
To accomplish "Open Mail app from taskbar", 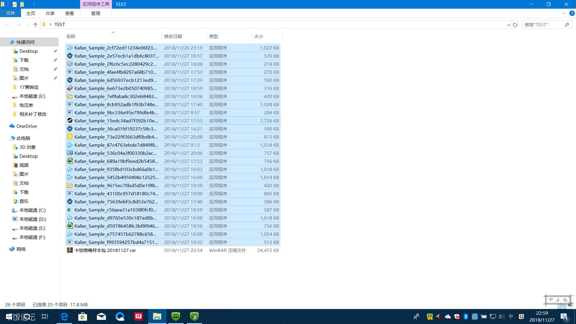I will point(101,316).
